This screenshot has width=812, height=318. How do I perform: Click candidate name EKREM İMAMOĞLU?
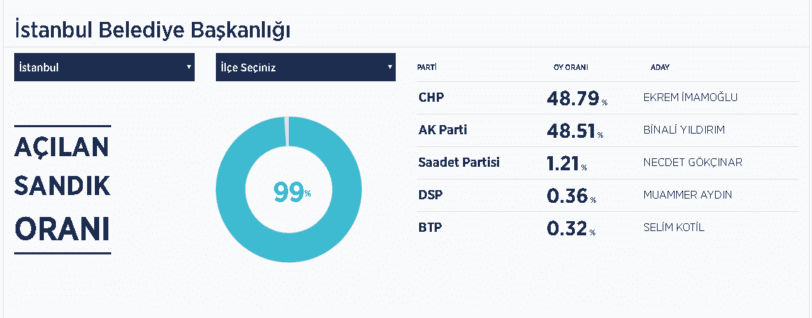[x=690, y=98]
